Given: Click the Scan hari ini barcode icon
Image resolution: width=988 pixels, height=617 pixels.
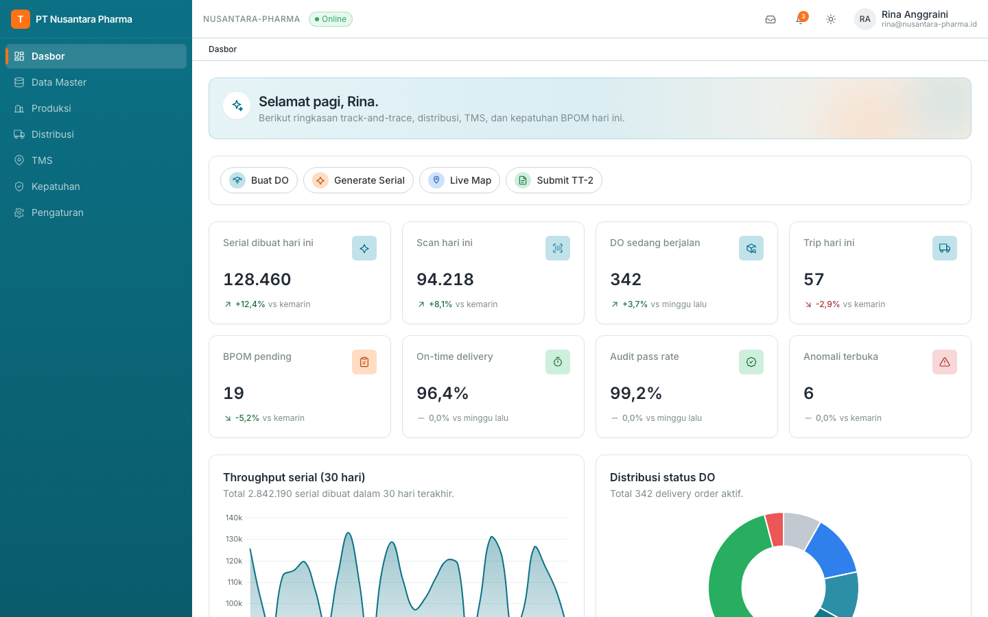Looking at the screenshot, I should 558,248.
